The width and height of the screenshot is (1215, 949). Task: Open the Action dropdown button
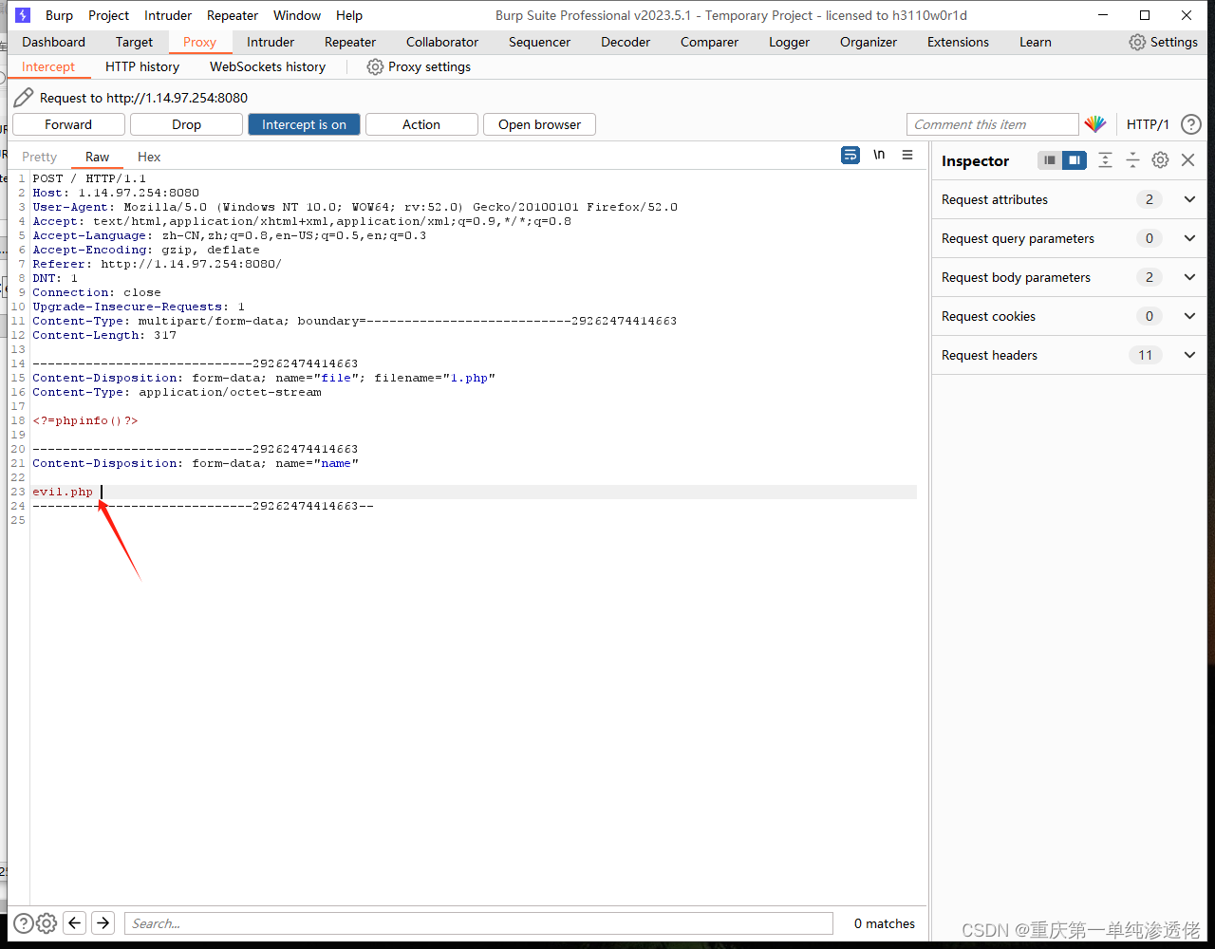coord(421,124)
